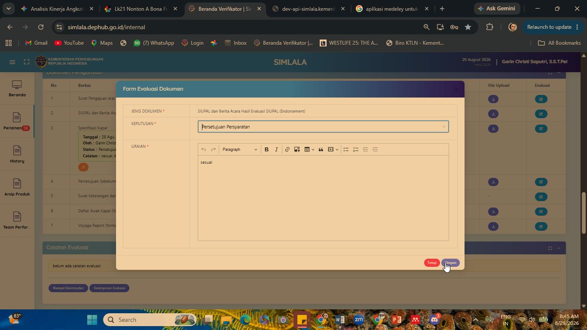Screen dimensions: 587x330
Task: Click the Simpan button
Action: tap(450, 263)
